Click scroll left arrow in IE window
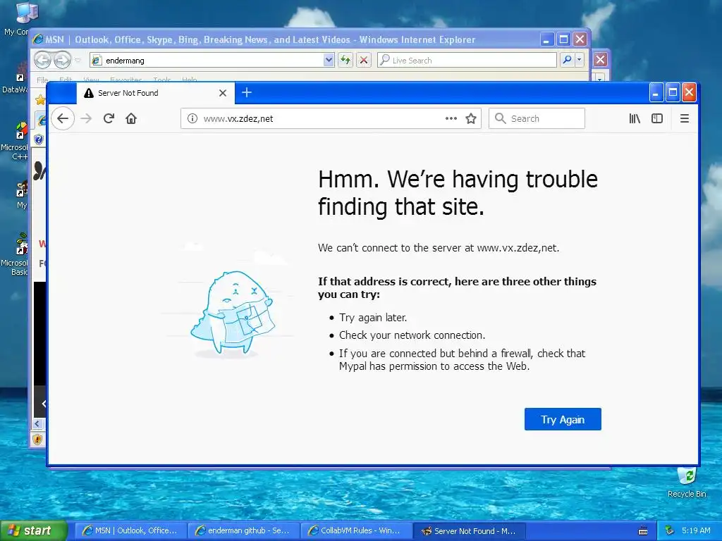722x541 pixels. [x=38, y=423]
